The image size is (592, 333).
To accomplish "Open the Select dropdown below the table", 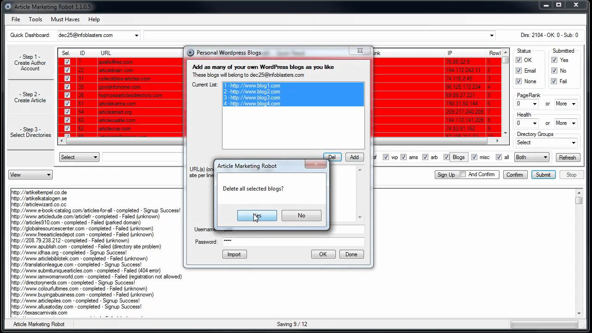I will [x=79, y=157].
